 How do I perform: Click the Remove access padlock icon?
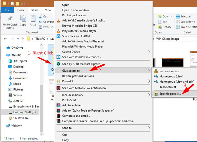[156, 71]
